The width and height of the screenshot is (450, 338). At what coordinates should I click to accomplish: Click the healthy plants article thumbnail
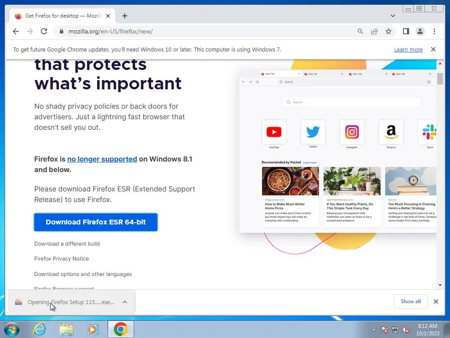[x=352, y=181]
